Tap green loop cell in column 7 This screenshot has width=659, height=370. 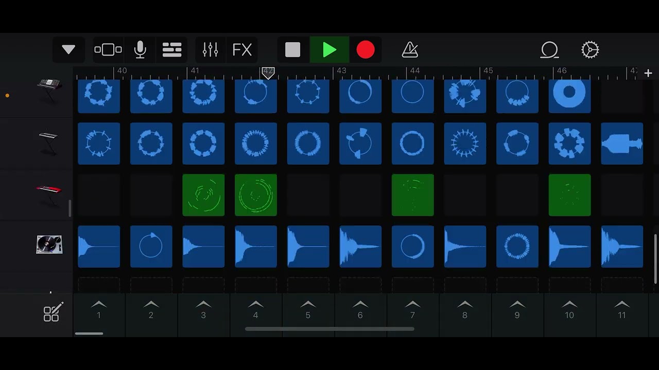click(413, 195)
